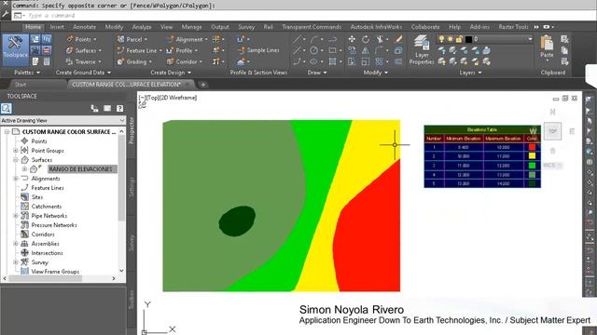Click the Cut icon in Clipboard panel
Screen dimensions: 597x335
point(564,39)
